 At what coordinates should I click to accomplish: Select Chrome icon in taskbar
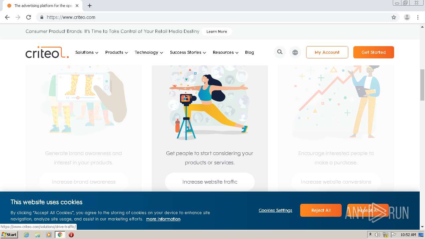pos(60,235)
